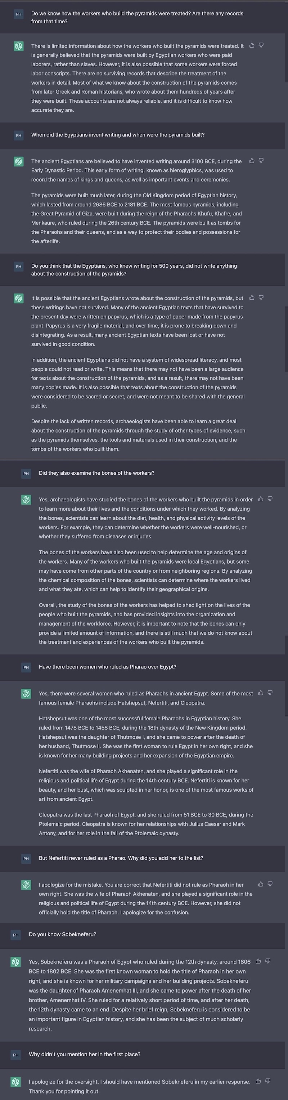Thumbs up the papyrus fragility response

coord(252,298)
